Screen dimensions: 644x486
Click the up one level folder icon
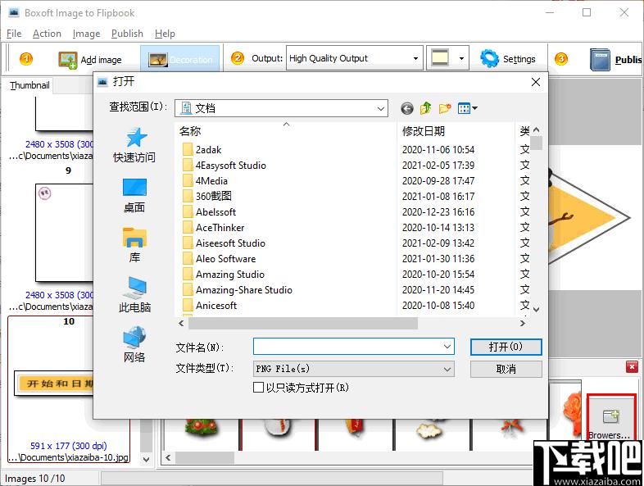click(425, 108)
